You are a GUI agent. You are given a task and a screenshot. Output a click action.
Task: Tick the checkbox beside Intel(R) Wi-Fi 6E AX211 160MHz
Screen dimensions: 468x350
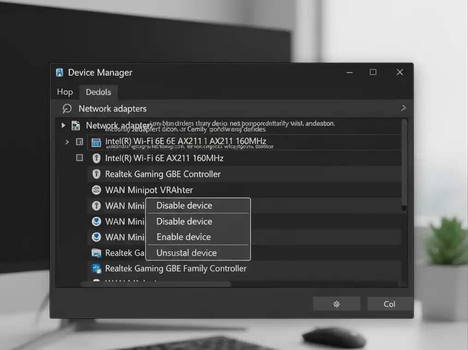click(79, 158)
